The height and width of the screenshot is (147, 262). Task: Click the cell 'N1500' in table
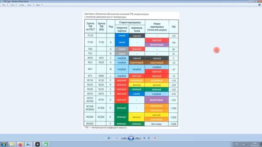(x=101, y=108)
